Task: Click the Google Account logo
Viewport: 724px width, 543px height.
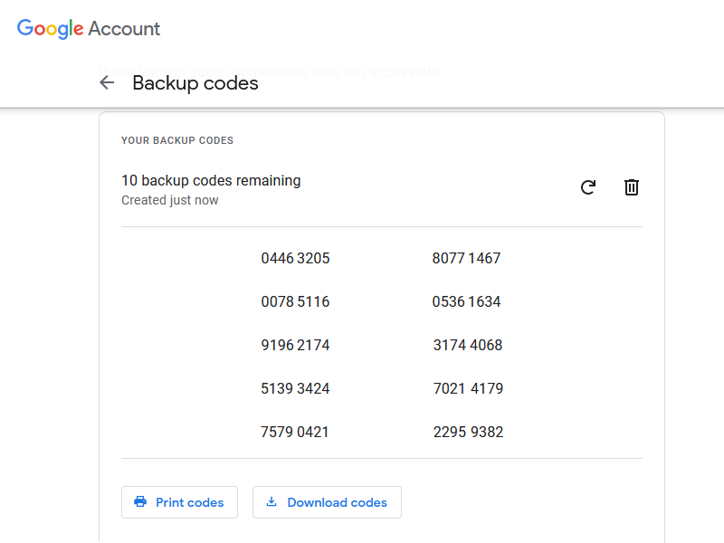Action: click(89, 28)
